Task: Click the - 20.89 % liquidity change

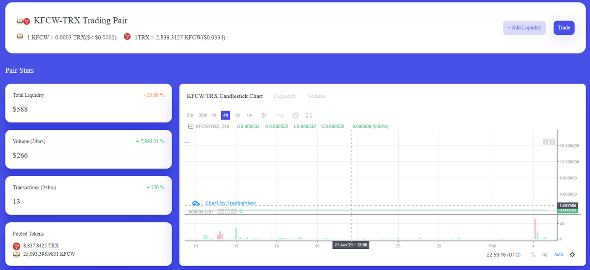Action: tap(153, 95)
